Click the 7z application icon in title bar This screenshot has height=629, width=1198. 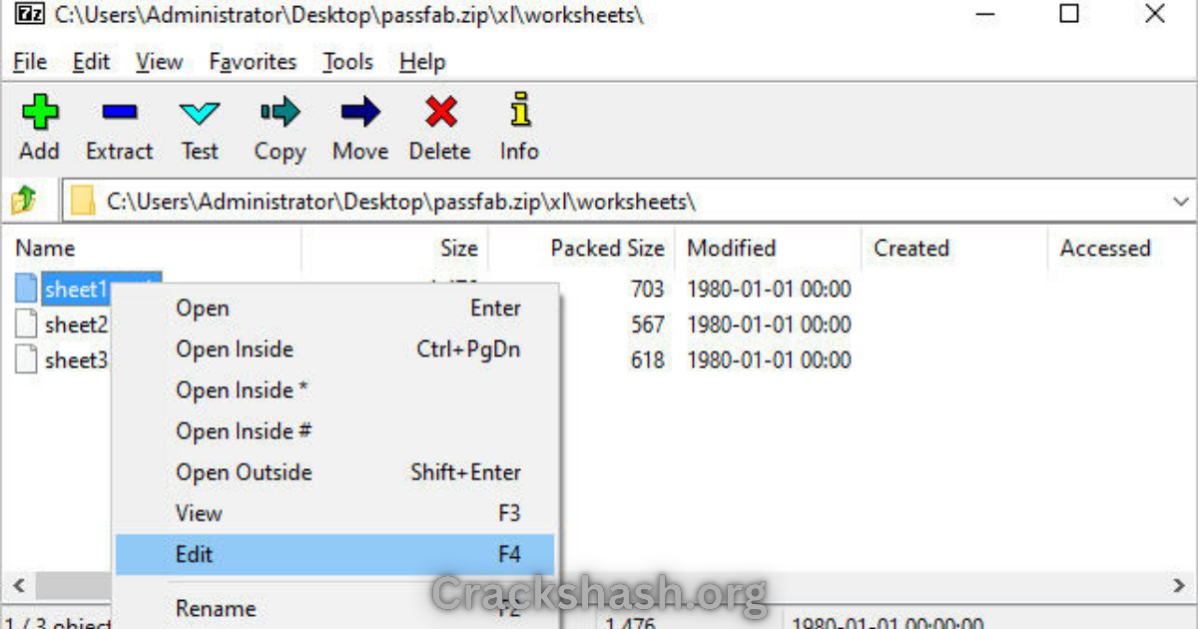click(x=29, y=14)
